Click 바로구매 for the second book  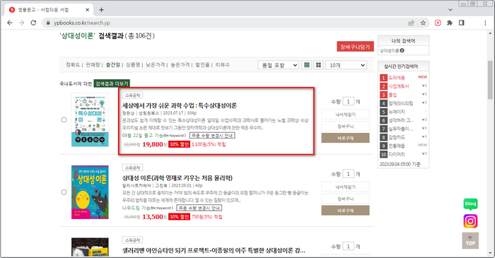[345, 211]
